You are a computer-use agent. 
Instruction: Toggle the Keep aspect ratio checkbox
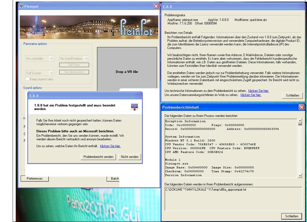(x=27, y=79)
